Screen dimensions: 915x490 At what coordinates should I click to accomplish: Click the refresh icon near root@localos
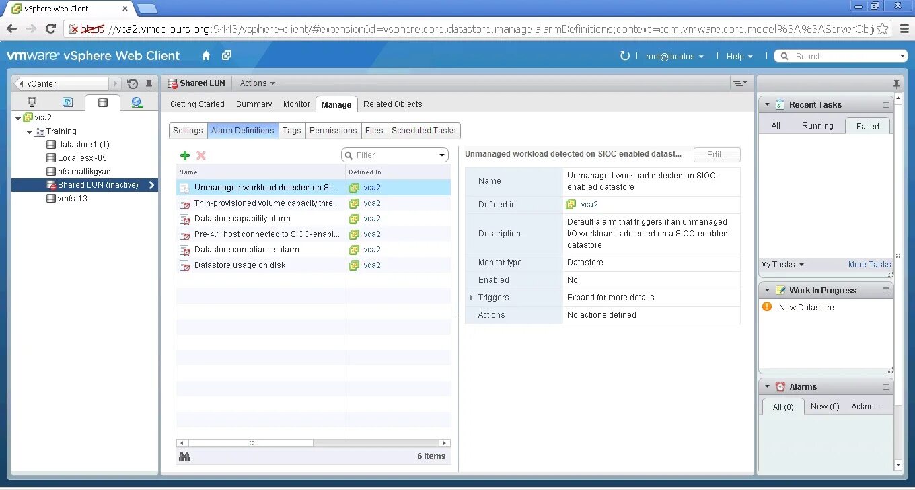pyautogui.click(x=624, y=56)
